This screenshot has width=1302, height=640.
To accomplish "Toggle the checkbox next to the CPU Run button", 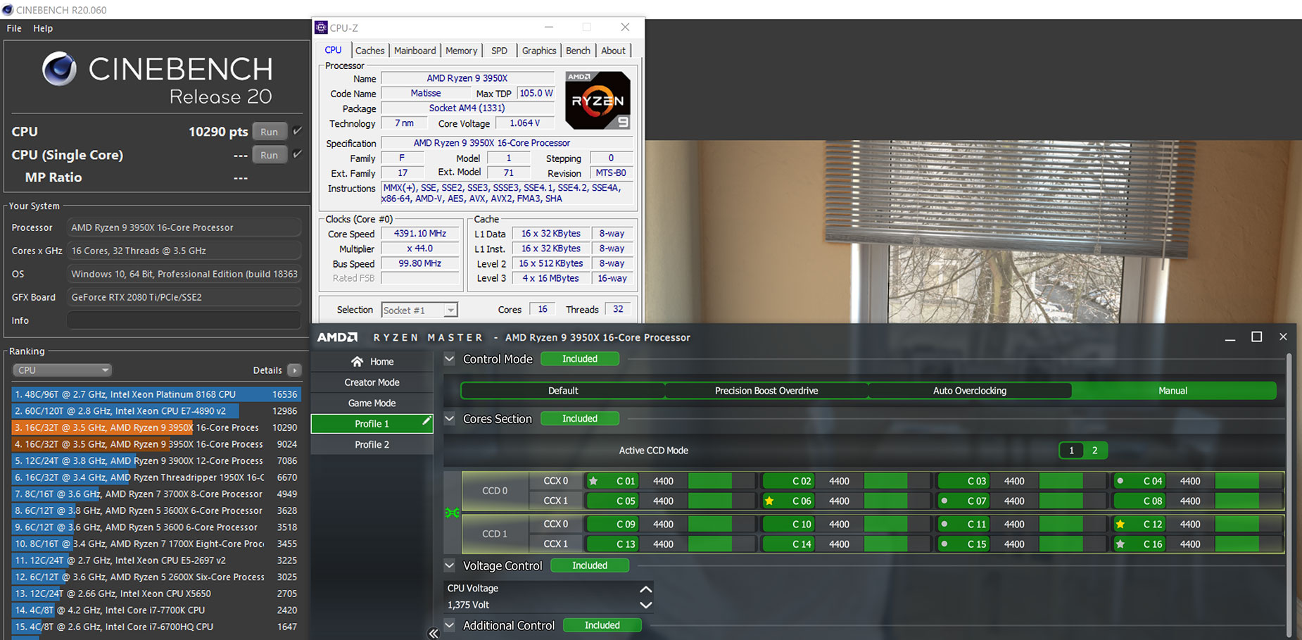I will [x=298, y=131].
